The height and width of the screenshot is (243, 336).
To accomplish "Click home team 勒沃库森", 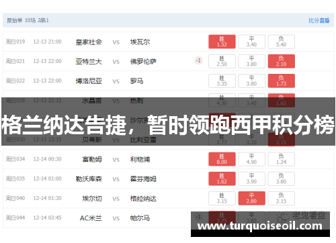I will pos(89,179).
